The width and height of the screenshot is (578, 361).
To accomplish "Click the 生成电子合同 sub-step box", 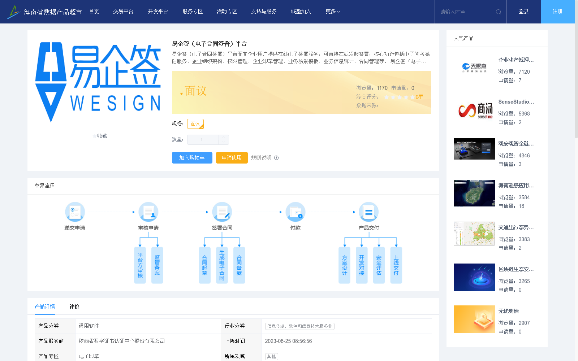I will (222, 265).
